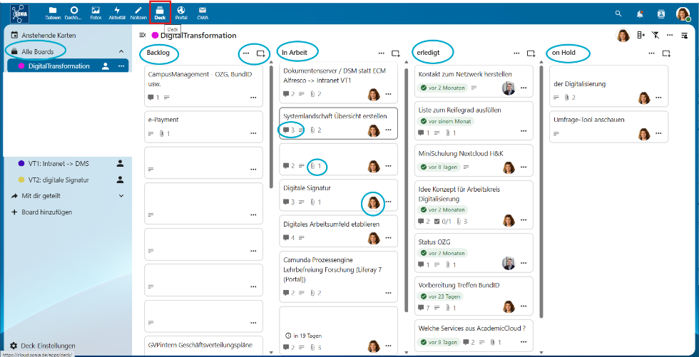Click Board hinzufügen to add board
699x357 pixels.
[46, 212]
